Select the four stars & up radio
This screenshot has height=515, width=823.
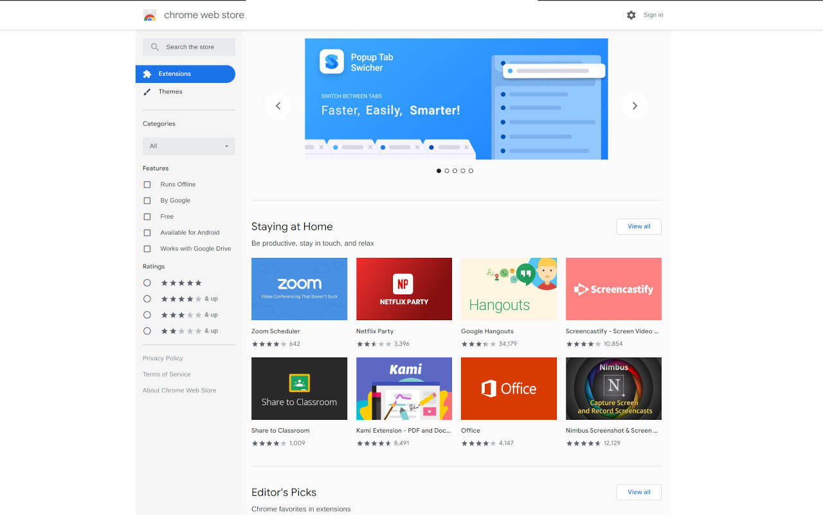[x=147, y=299]
